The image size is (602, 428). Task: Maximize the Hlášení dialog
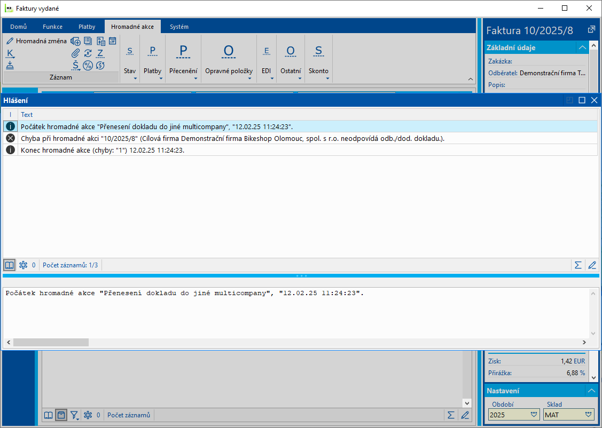coord(582,100)
